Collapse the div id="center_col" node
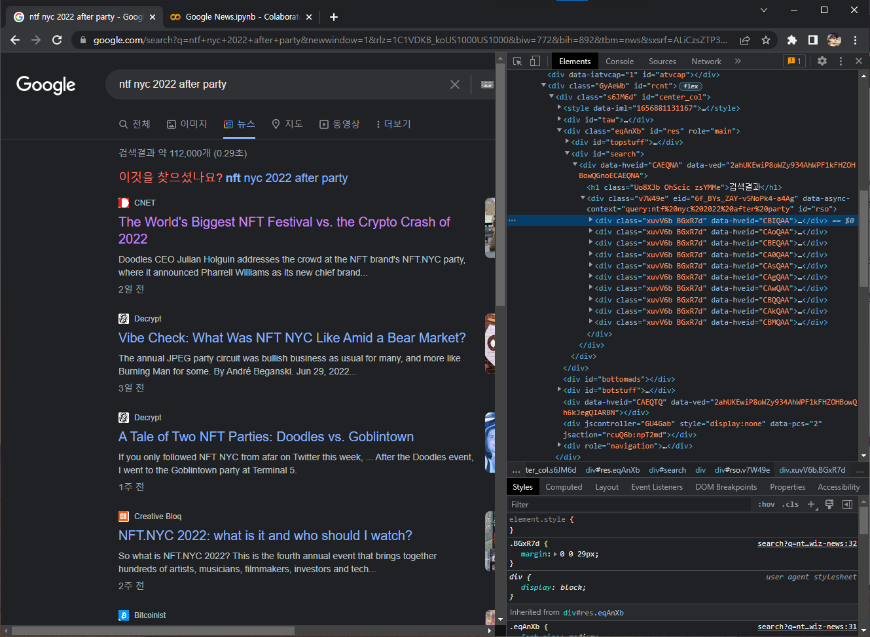 point(551,97)
